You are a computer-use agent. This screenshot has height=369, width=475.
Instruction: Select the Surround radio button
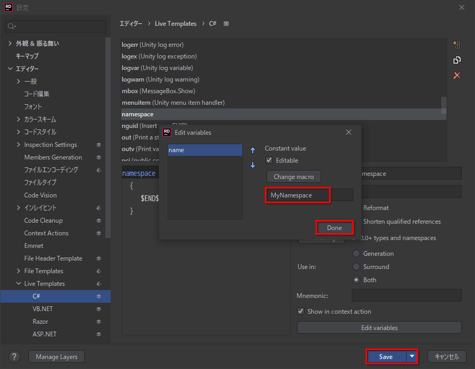356,267
